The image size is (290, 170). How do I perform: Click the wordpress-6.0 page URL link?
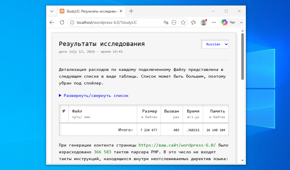pyautogui.click(x=177, y=145)
